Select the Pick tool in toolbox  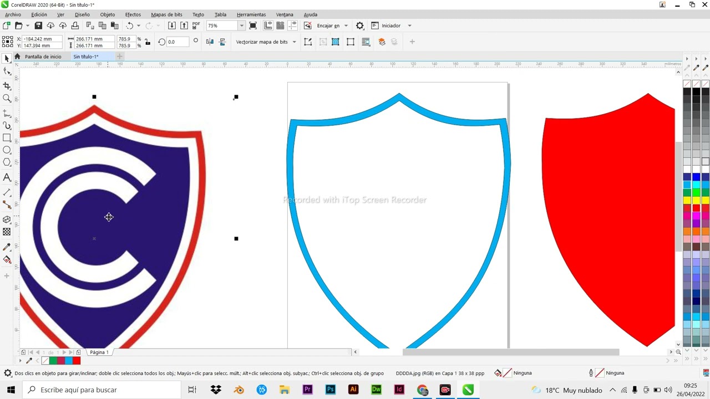[7, 59]
